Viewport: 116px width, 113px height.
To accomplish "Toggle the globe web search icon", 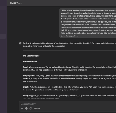I will [x=26, y=108].
